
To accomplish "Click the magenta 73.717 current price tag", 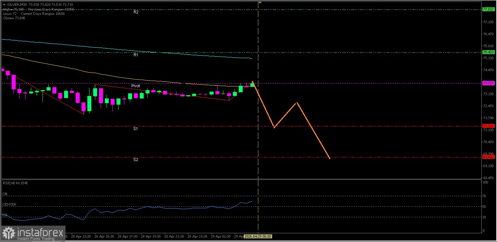I will 488,83.
